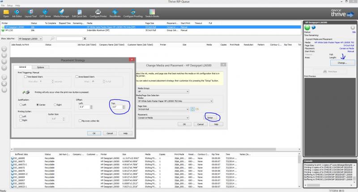Click Cancel in Change Media and Placement dialog
Viewport: 358px width, 192px height.
[x=200, y=124]
